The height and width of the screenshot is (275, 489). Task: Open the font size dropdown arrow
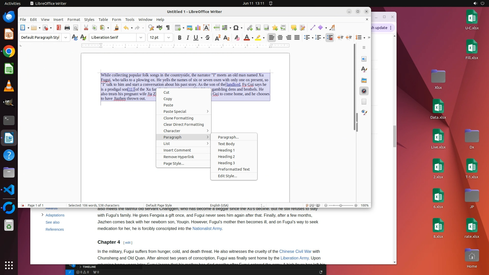pyautogui.click(x=168, y=37)
